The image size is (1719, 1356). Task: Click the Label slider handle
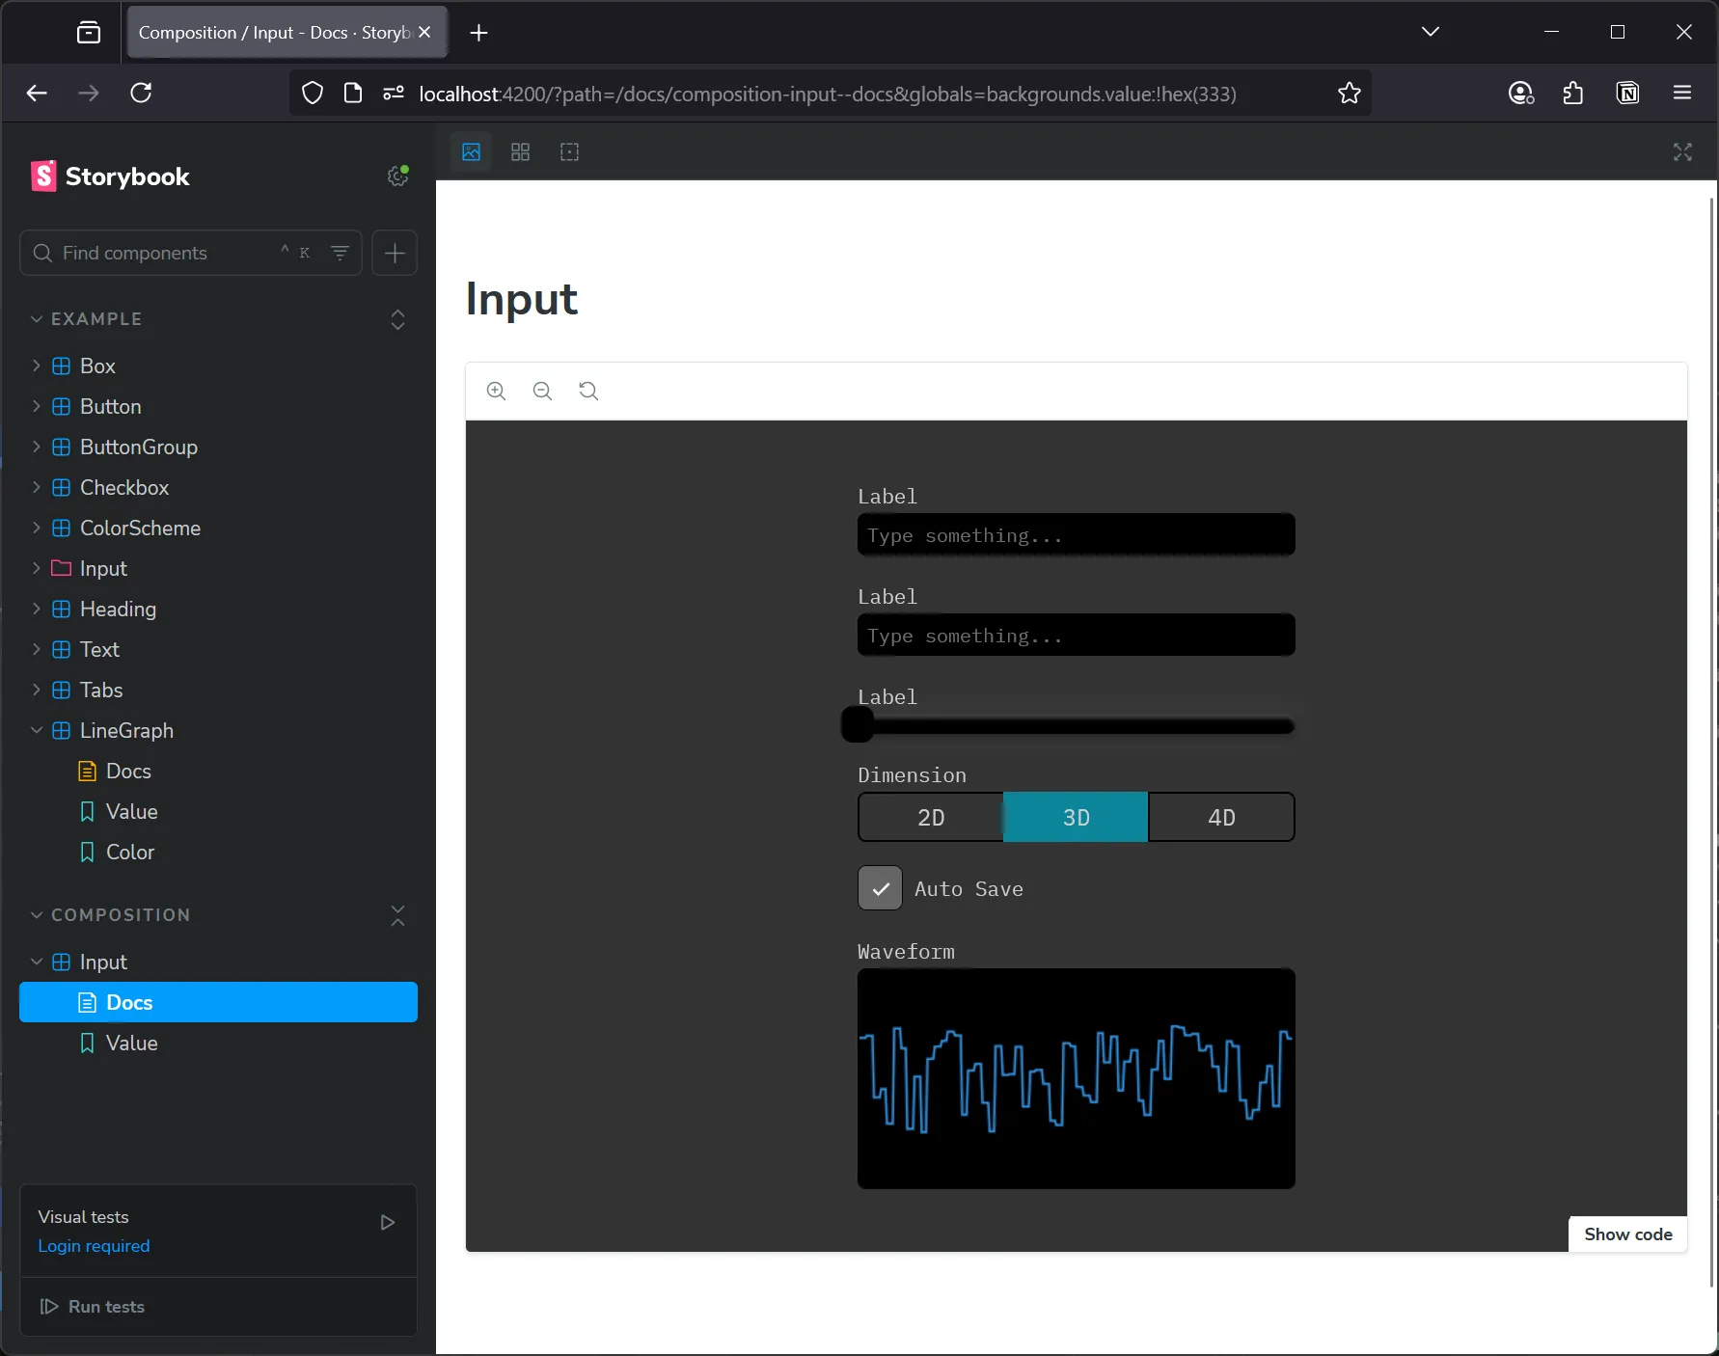[857, 725]
